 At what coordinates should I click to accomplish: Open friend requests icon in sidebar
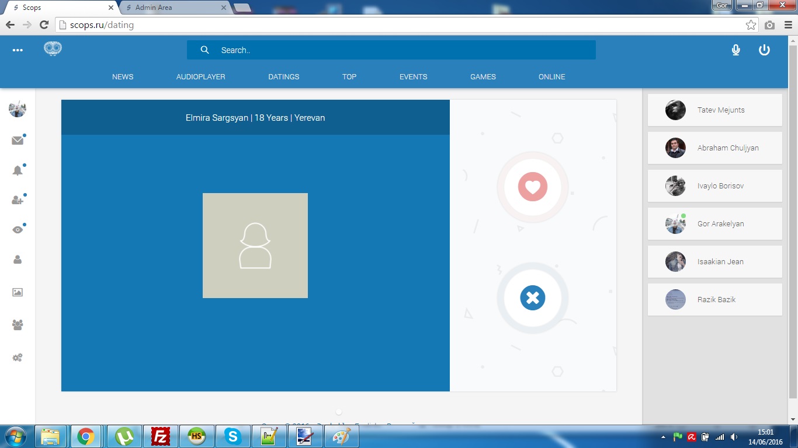[x=18, y=200]
